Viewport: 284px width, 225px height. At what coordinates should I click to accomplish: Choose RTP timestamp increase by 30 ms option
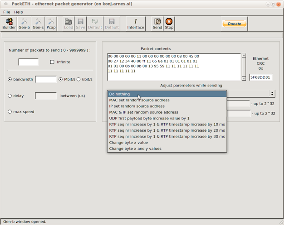167,136
